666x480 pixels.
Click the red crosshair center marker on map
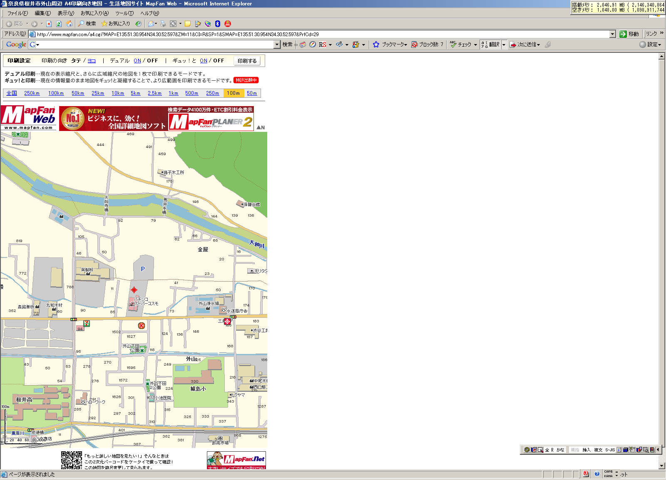[x=134, y=290]
